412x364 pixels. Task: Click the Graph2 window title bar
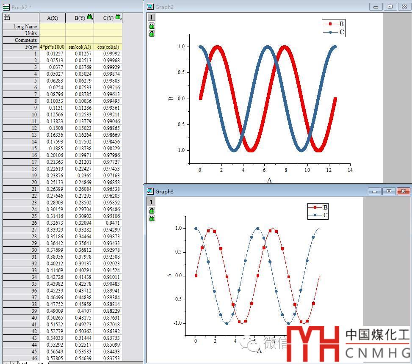click(x=254, y=7)
